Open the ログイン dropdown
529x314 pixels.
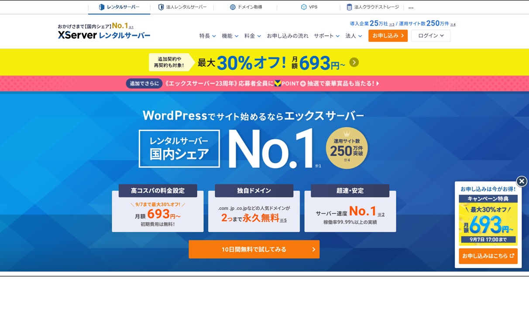[431, 36]
